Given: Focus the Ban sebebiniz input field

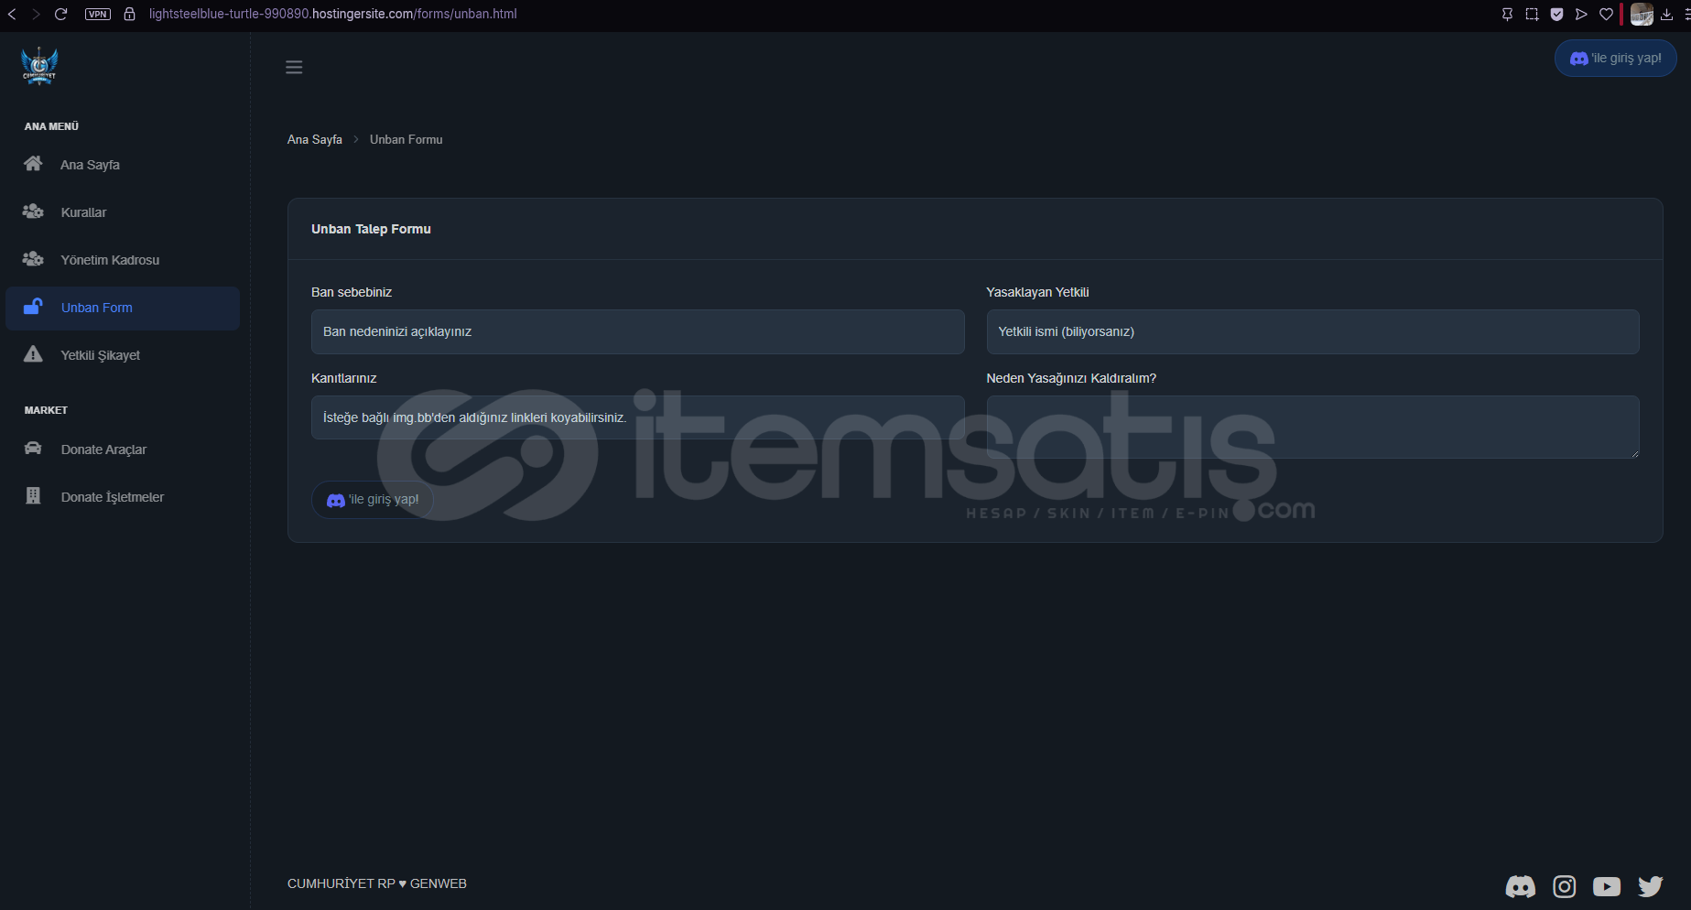Looking at the screenshot, I should tap(638, 331).
